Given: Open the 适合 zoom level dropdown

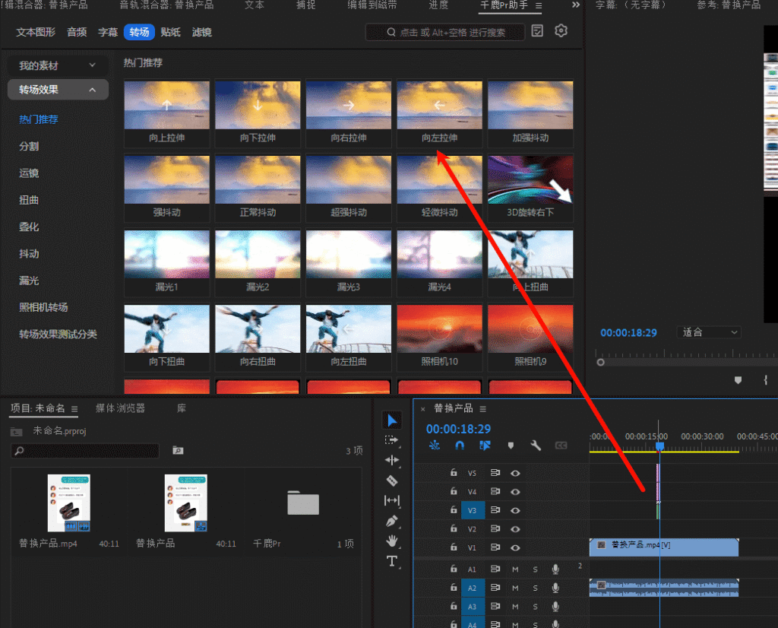Looking at the screenshot, I should (710, 332).
